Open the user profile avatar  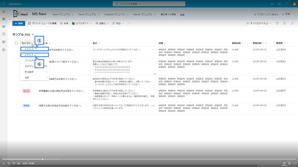click(294, 4)
